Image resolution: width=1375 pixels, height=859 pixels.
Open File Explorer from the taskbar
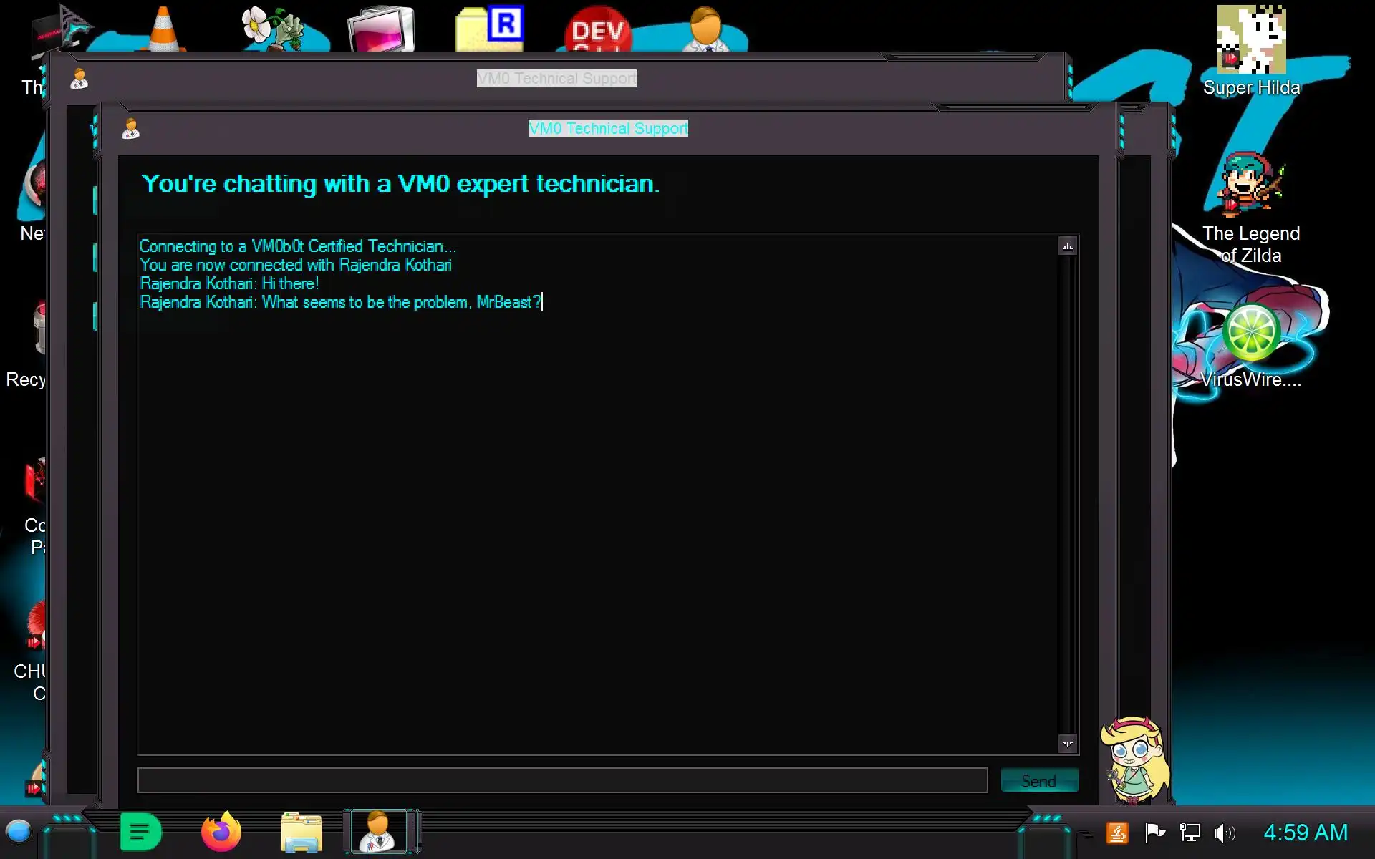coord(301,832)
